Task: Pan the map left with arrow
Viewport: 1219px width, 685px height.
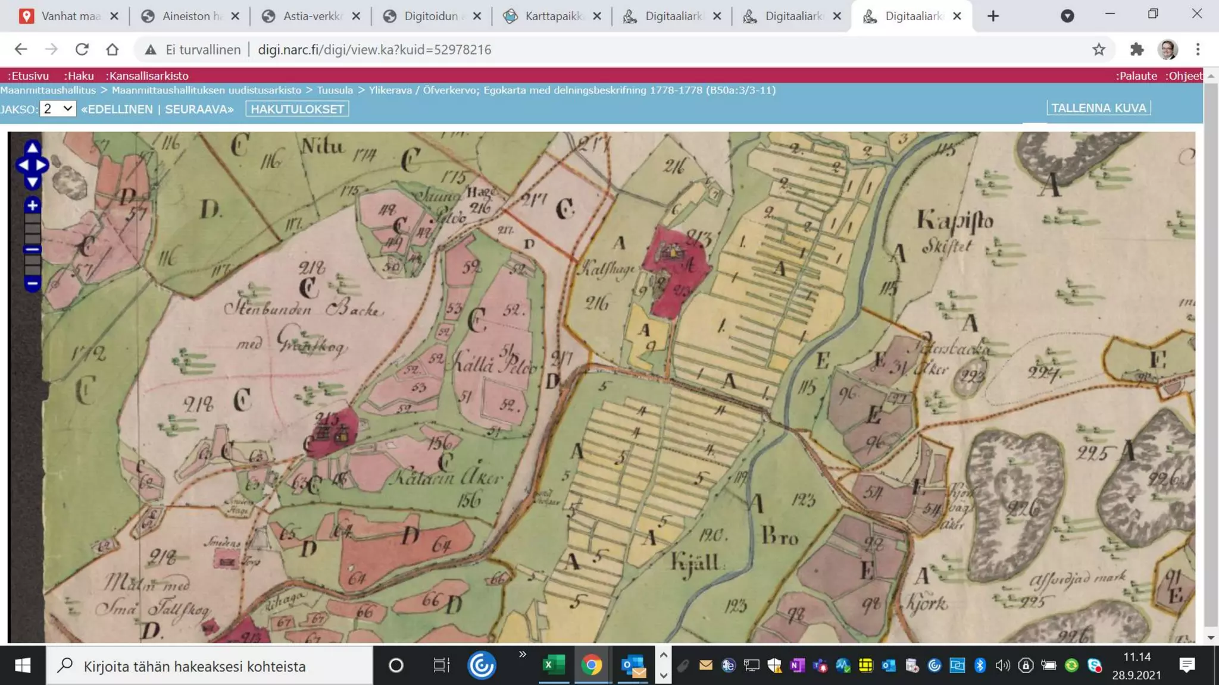Action: point(23,165)
